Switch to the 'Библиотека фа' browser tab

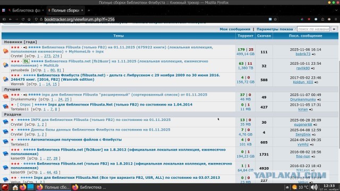[x=26, y=11]
